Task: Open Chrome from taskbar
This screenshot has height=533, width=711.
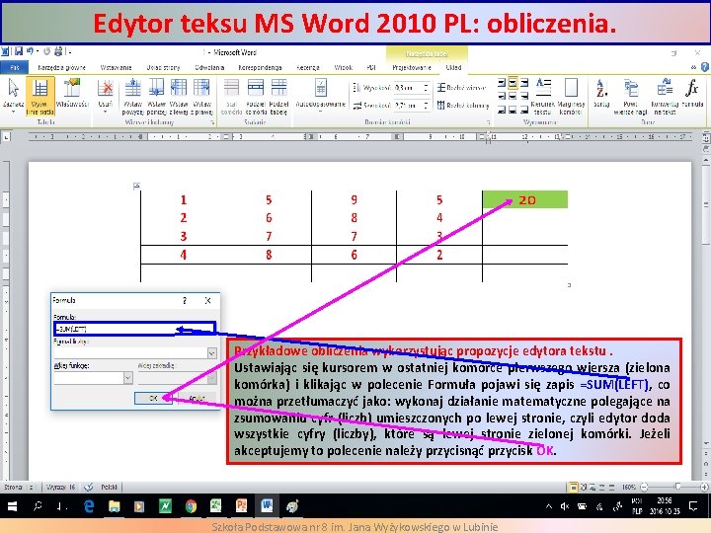Action: click(191, 506)
